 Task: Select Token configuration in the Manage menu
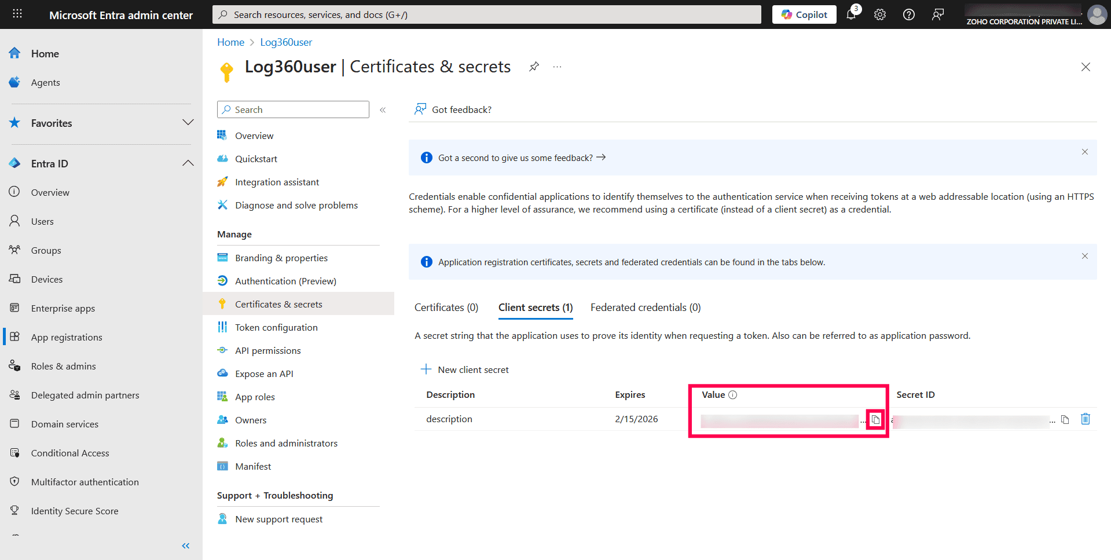click(276, 327)
